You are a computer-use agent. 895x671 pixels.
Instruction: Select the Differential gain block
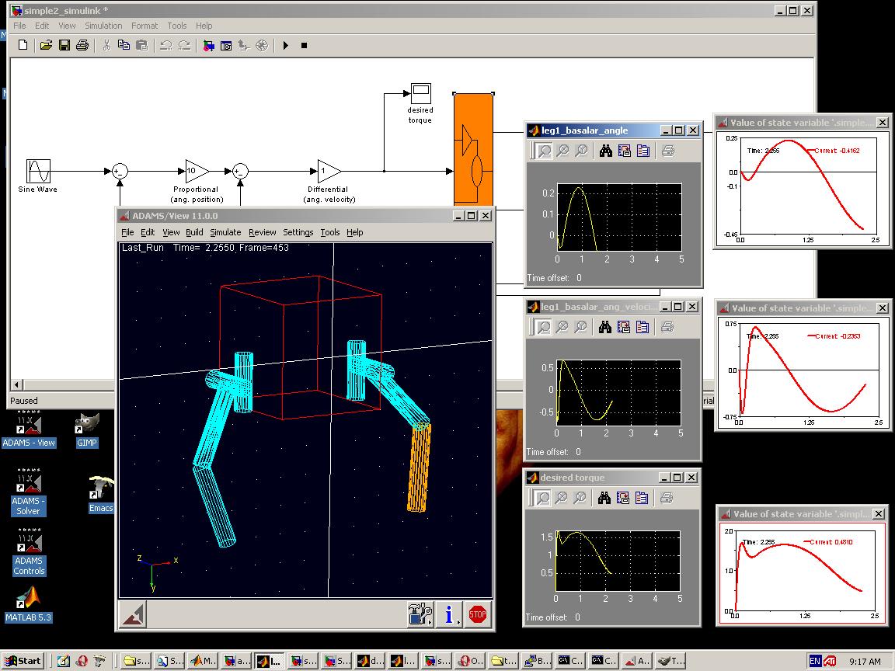pos(329,171)
